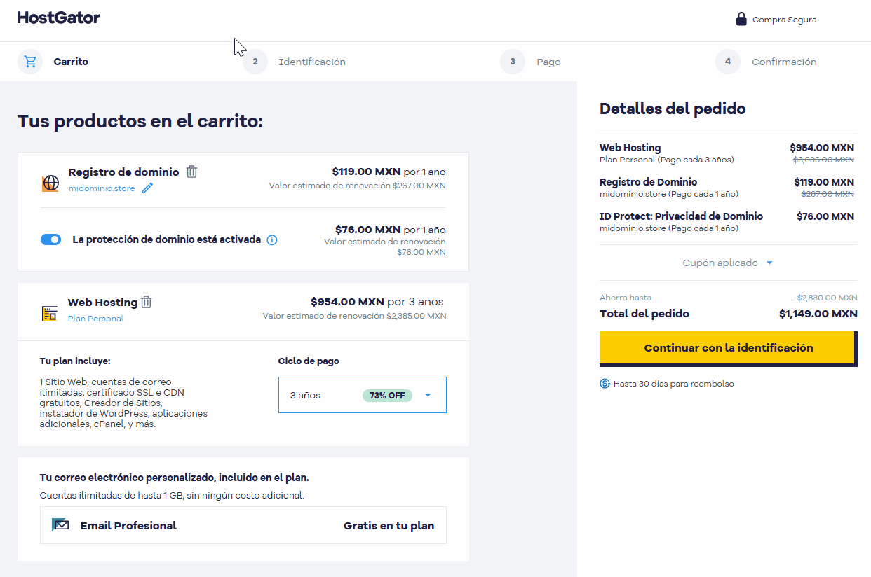Click the refund guarantee icon
The image size is (871, 577).
tap(605, 384)
